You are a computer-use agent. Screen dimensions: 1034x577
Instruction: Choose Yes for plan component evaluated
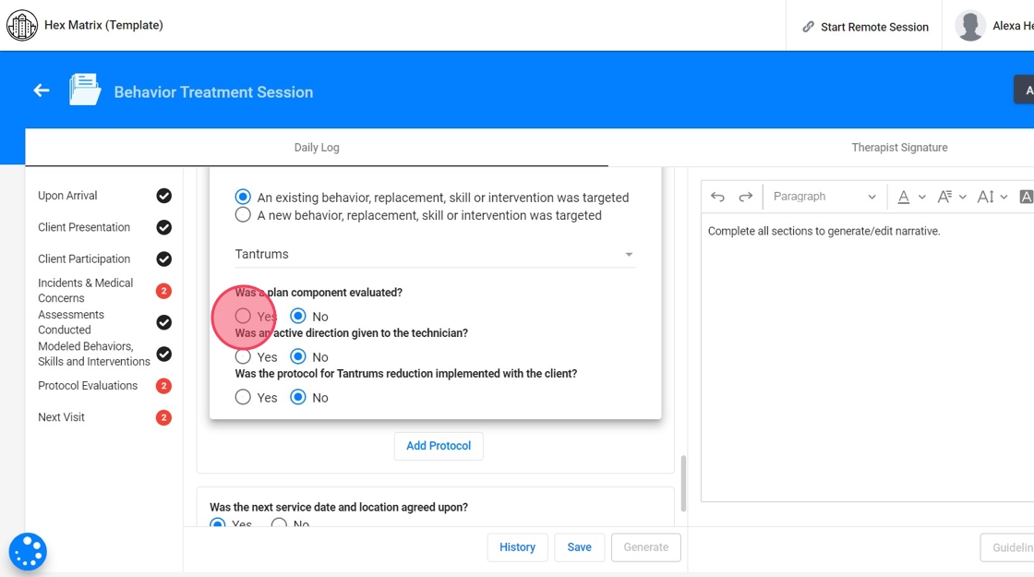point(243,316)
